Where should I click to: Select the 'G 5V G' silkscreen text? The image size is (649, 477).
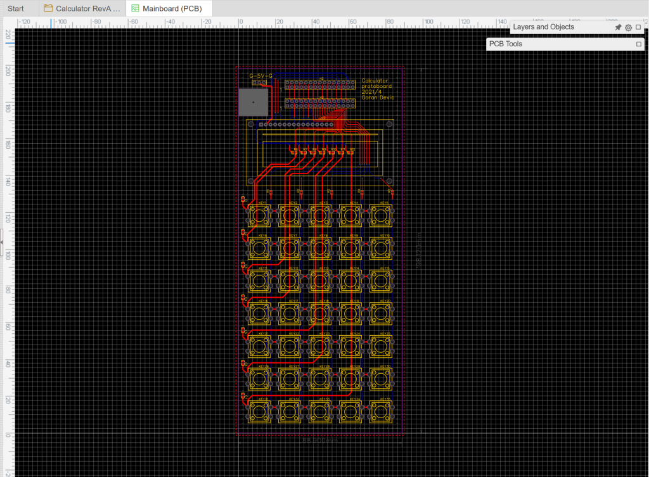tap(261, 76)
